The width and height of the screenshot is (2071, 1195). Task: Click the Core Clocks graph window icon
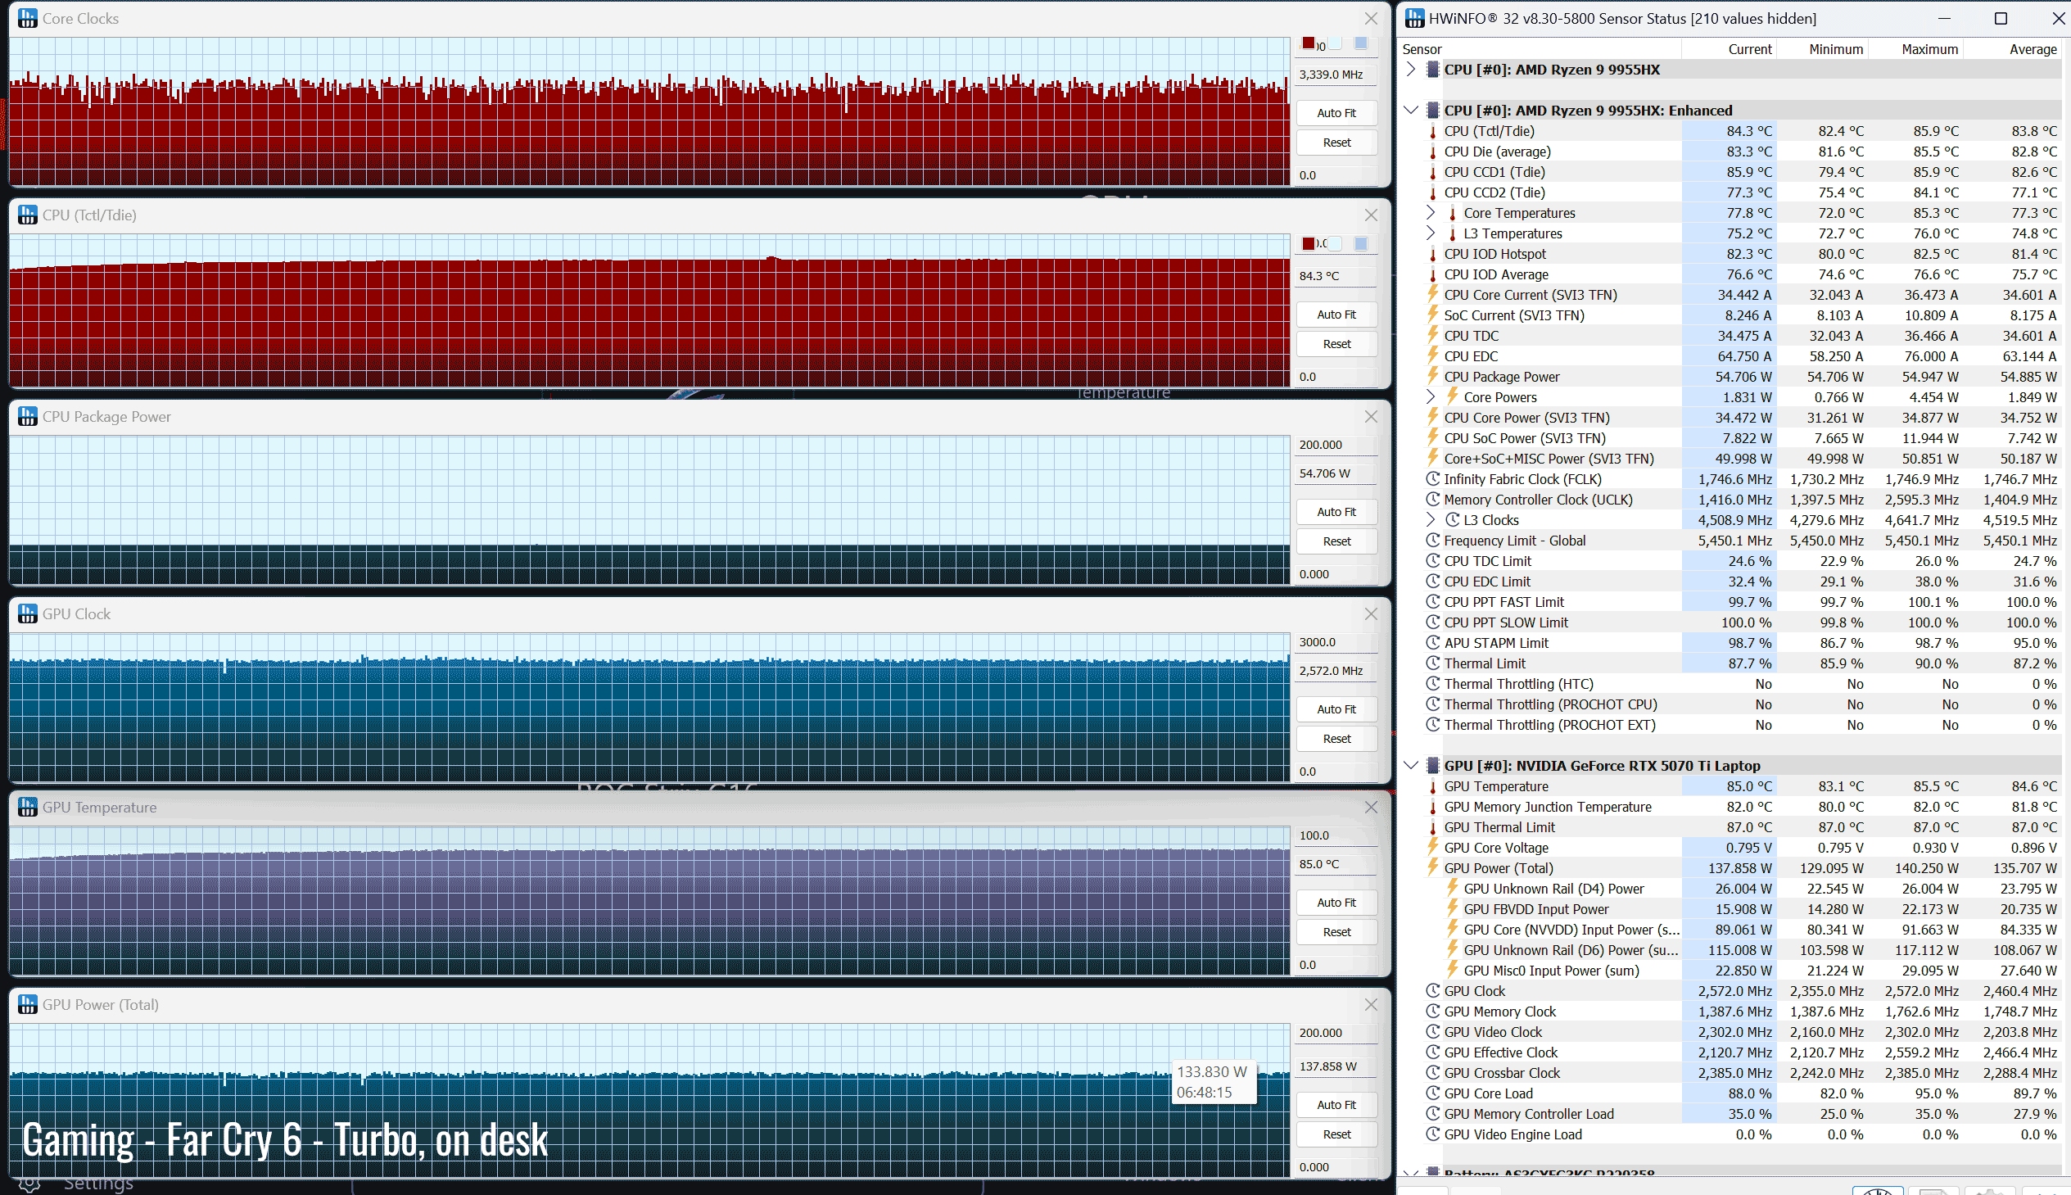tap(28, 18)
